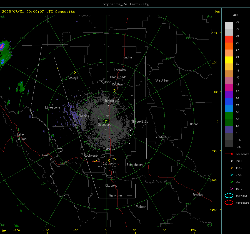
Task: Click the Didsbury map label
Action: click(x=105, y=125)
